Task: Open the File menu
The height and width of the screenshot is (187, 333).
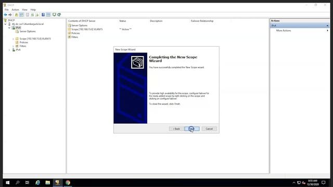Action: (x=7, y=10)
